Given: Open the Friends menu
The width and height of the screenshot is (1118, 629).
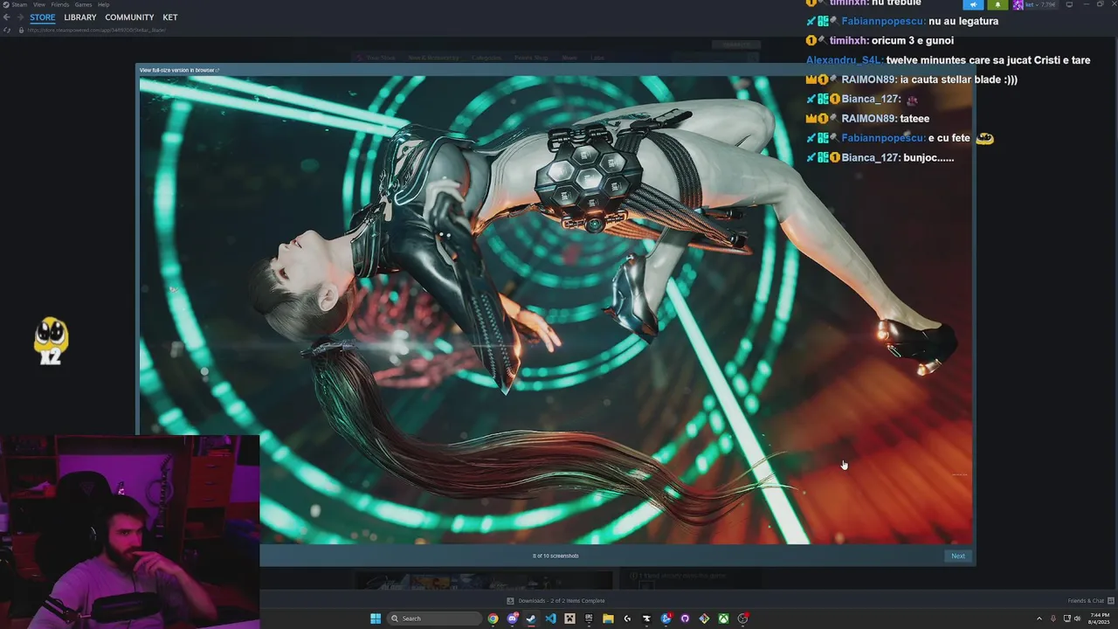Looking at the screenshot, I should click(x=60, y=4).
